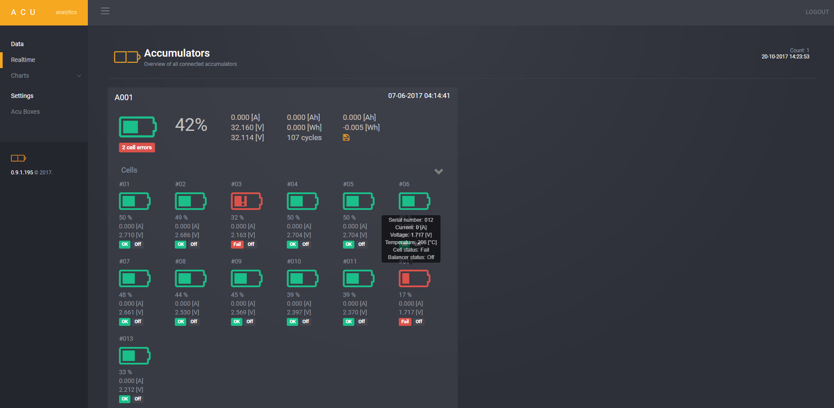Select cell #02 battery icon
Screen dimensions: 834x408
pyautogui.click(x=191, y=201)
